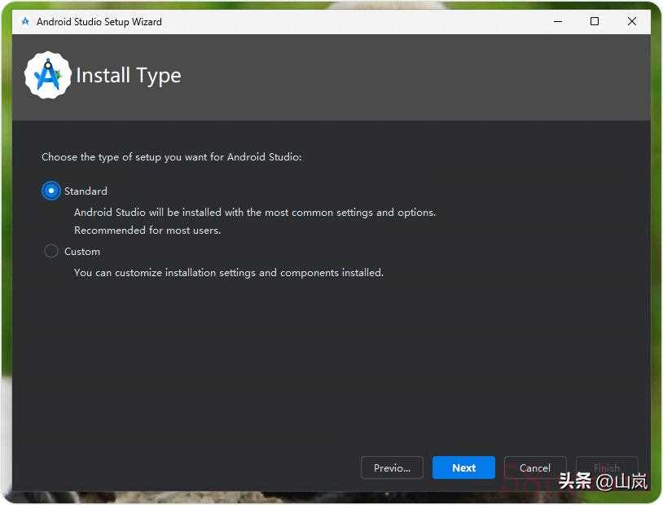The height and width of the screenshot is (505, 663).
Task: Minimize the Setup Wizard window
Action: pos(557,22)
